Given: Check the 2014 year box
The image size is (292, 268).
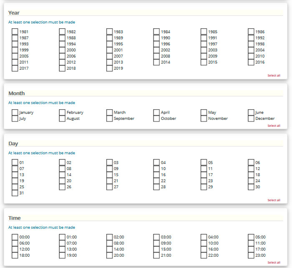Looking at the screenshot, I should [x=156, y=62].
